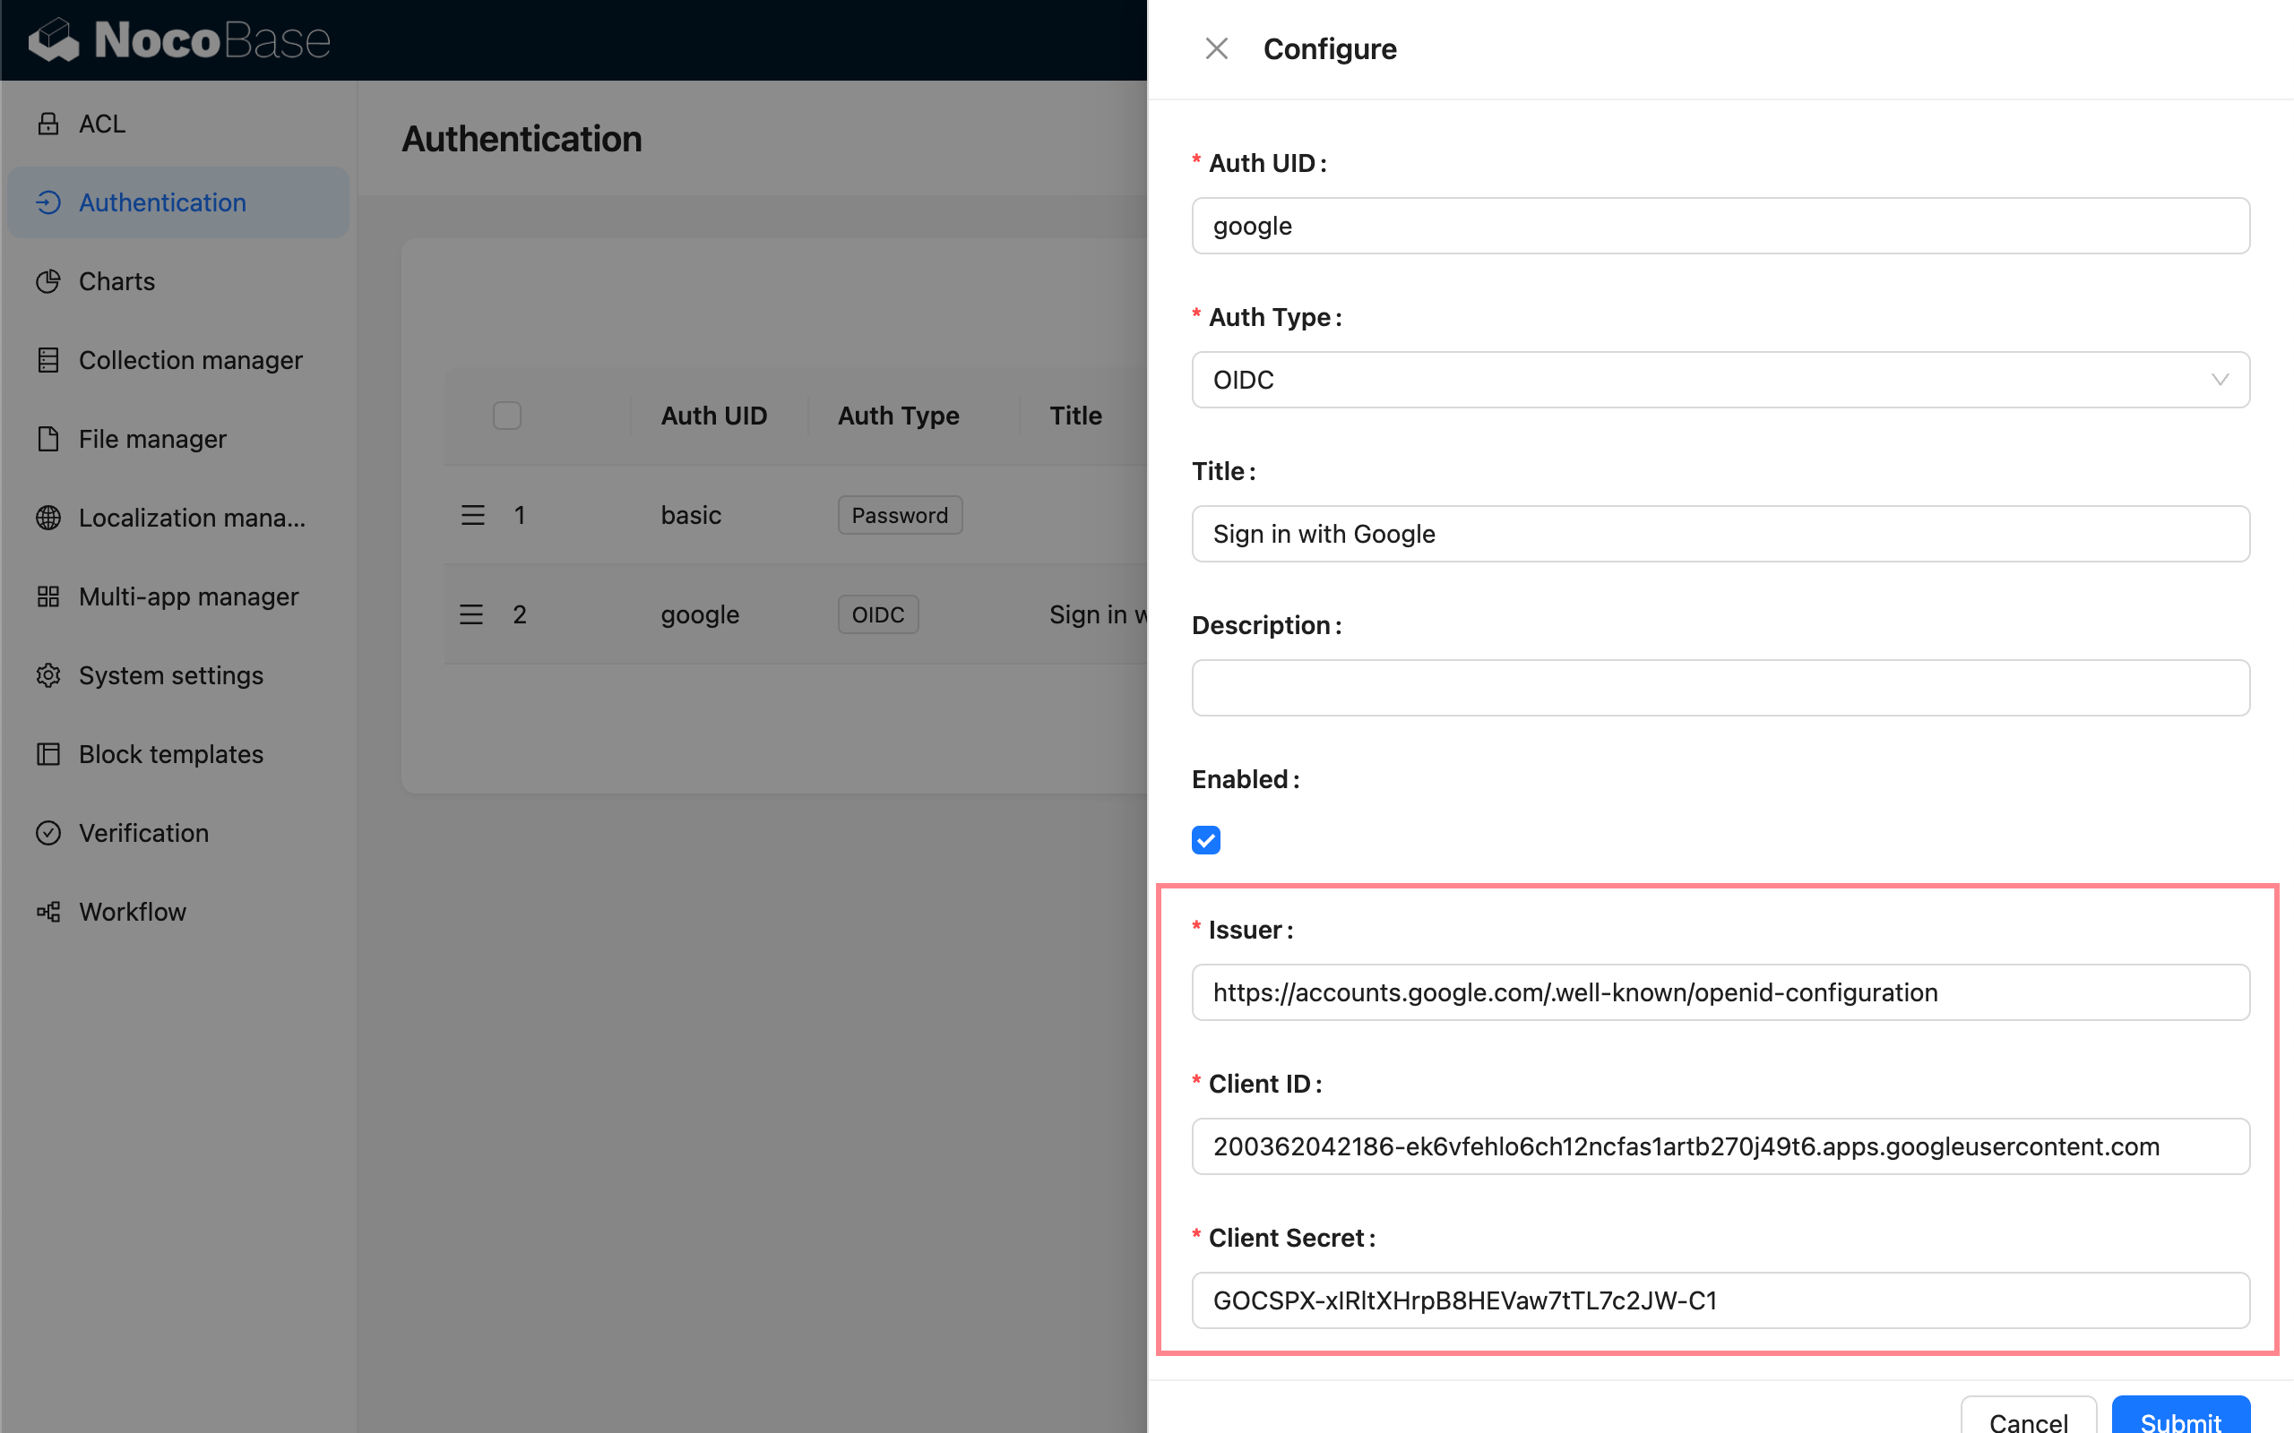Focus the empty Description input

[1720, 688]
